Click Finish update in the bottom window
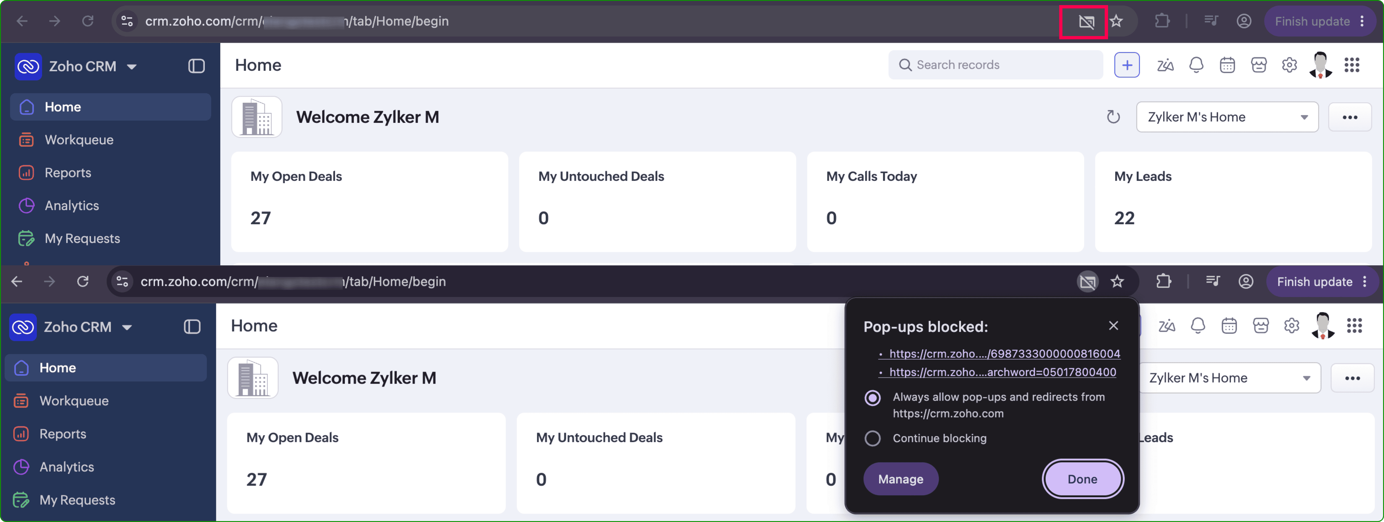 pos(1314,282)
